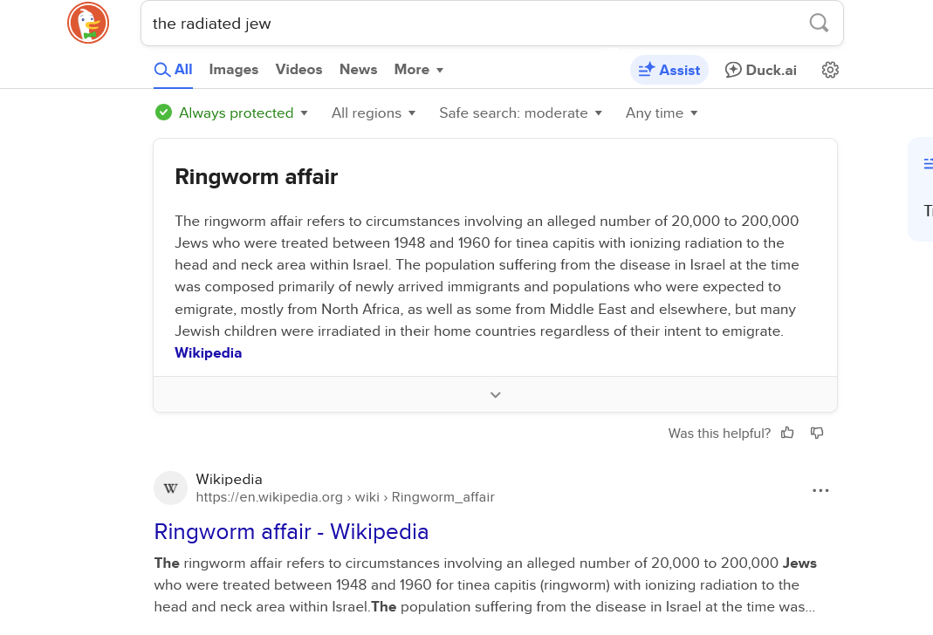Screen dimensions: 933x635
Task: Open the three-dot menu for Wikipedia result
Action: point(820,490)
